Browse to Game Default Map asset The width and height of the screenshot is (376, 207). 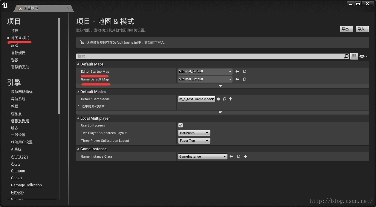click(x=244, y=79)
